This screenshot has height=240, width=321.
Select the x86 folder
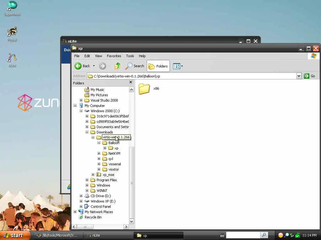click(x=149, y=88)
